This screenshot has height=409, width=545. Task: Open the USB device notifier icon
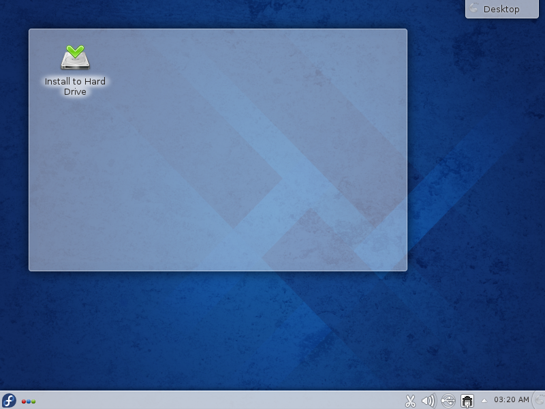click(448, 401)
